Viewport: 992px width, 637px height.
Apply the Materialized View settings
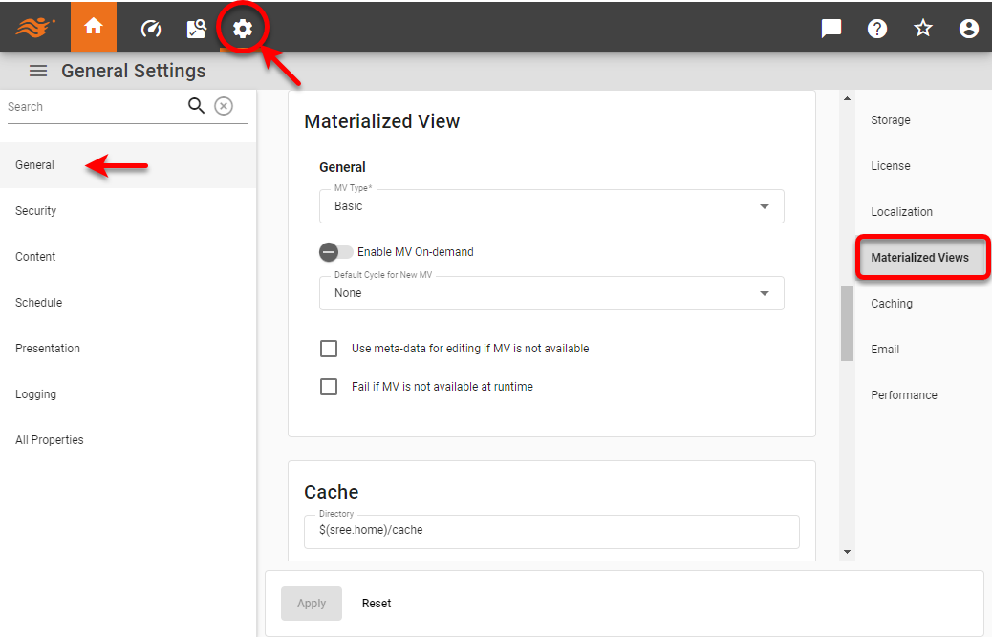pyautogui.click(x=311, y=603)
